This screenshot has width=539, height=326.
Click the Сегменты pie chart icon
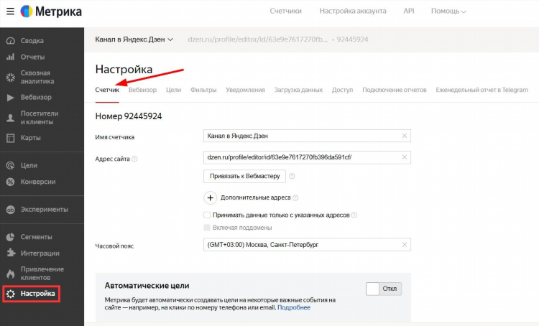pos(11,237)
